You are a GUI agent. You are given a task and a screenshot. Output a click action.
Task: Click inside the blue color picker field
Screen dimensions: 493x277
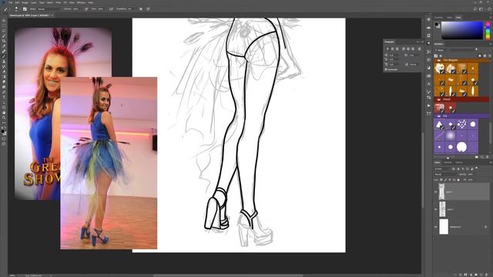point(462,30)
